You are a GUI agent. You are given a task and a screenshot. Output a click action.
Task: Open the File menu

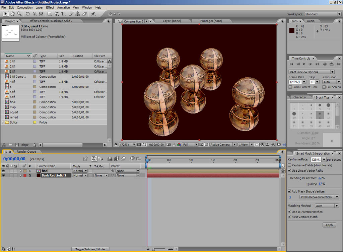point(4,7)
